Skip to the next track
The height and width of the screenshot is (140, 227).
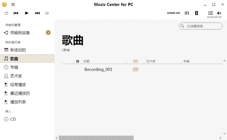click(37, 13)
